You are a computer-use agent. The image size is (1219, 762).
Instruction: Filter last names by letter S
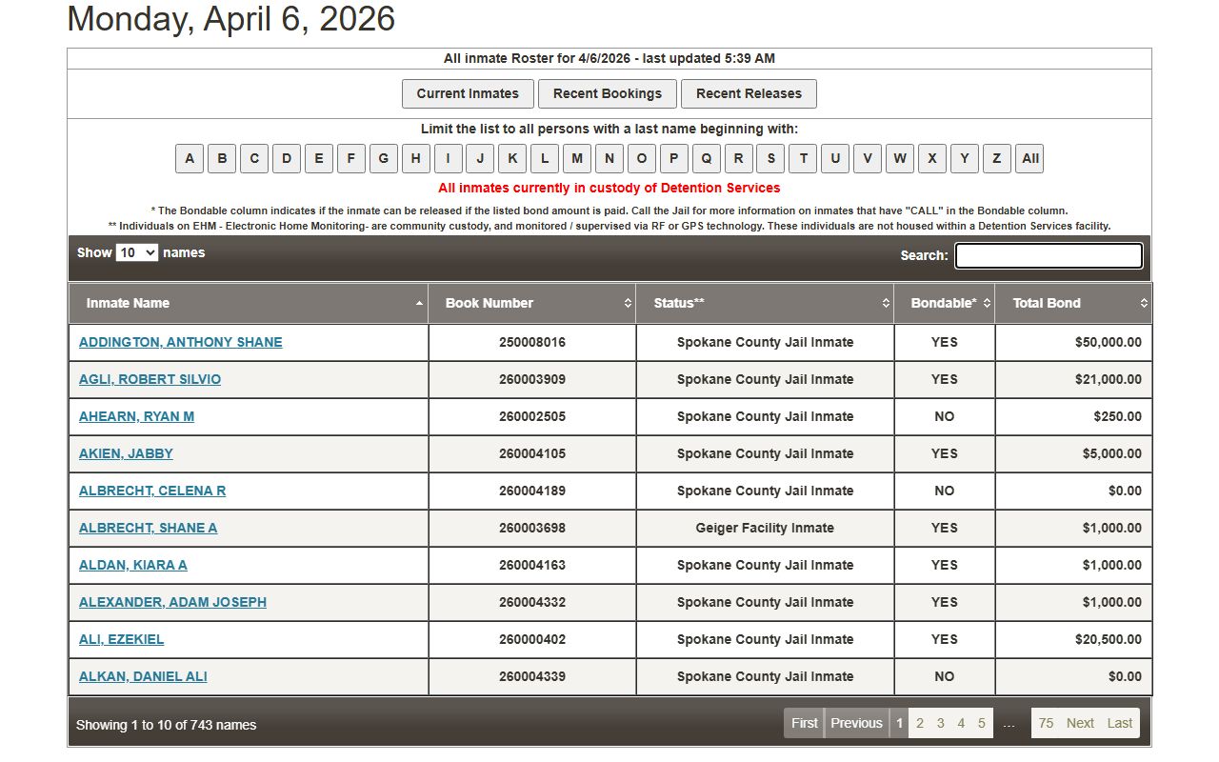(x=771, y=158)
